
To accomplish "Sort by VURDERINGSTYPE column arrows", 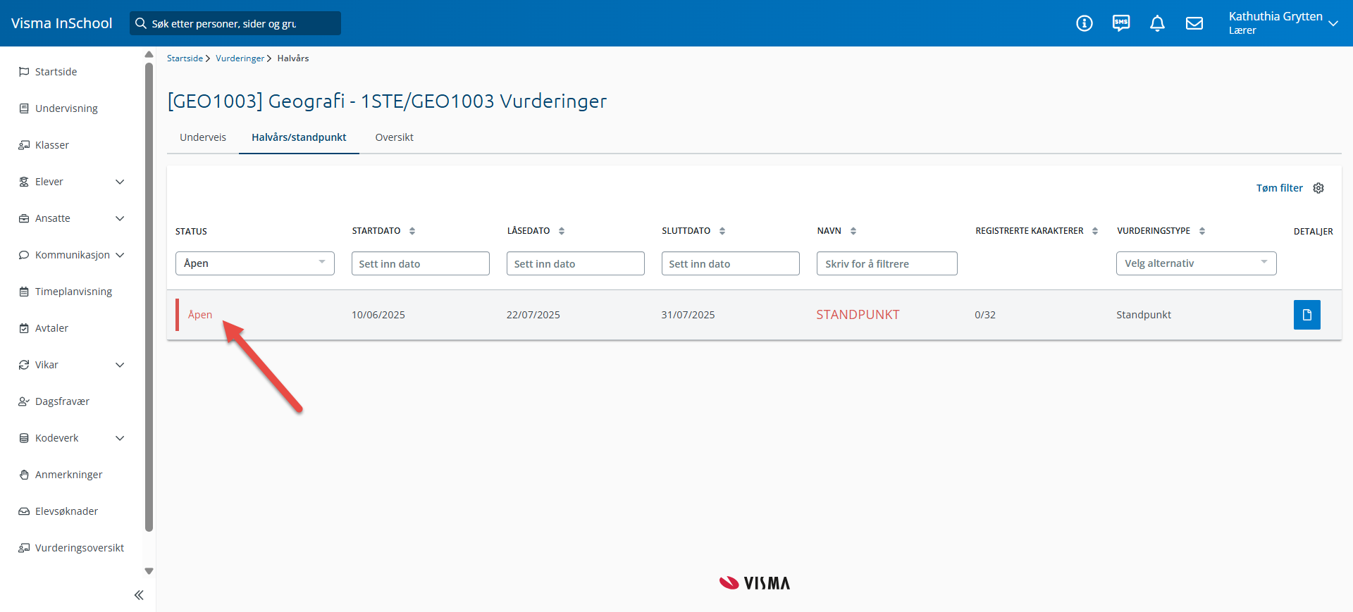I will [1202, 231].
